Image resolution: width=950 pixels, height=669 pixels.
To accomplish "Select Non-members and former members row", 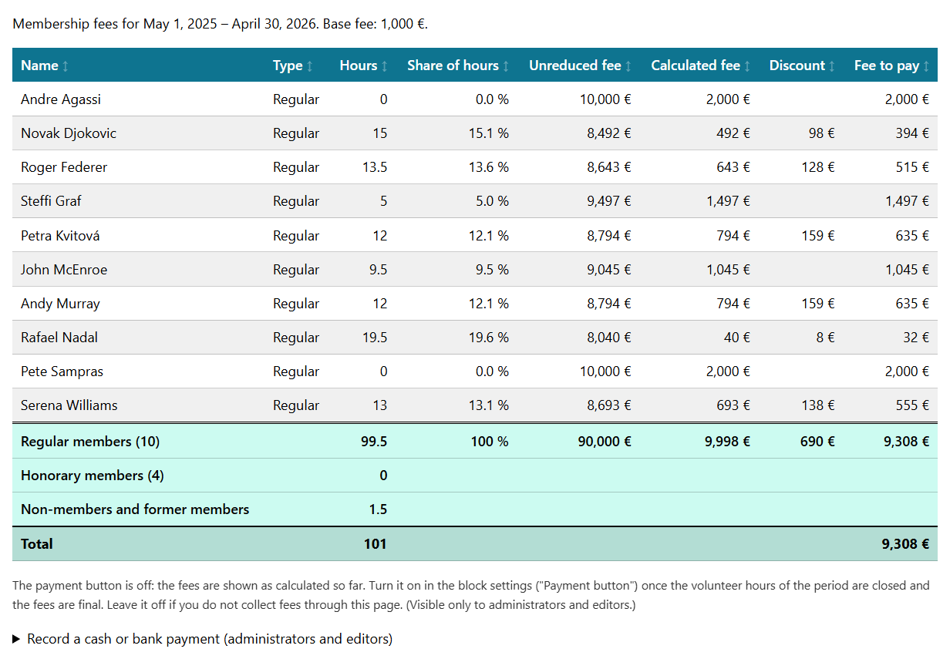I will coord(475,509).
